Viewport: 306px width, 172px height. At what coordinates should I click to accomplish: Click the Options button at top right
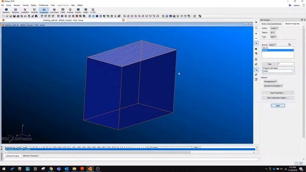point(296,5)
